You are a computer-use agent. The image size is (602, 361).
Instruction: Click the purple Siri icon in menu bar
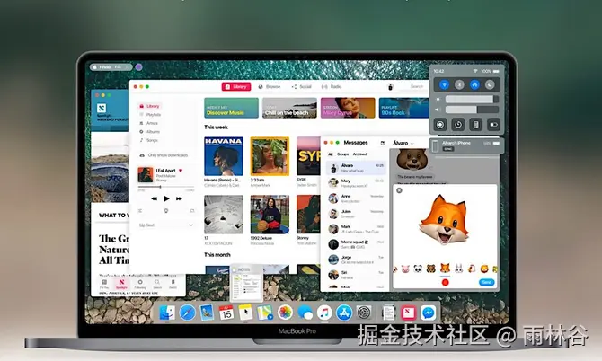click(138, 67)
